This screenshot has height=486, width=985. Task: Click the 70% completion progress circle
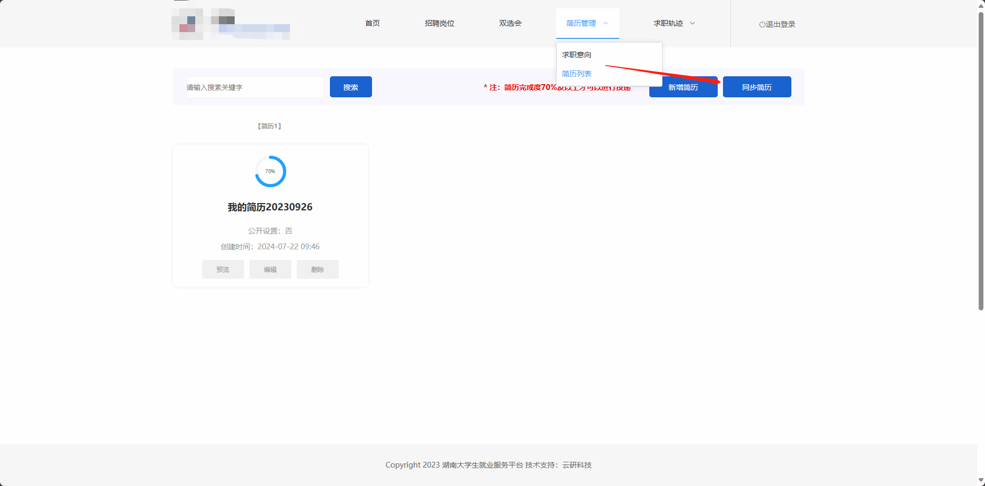tap(270, 171)
